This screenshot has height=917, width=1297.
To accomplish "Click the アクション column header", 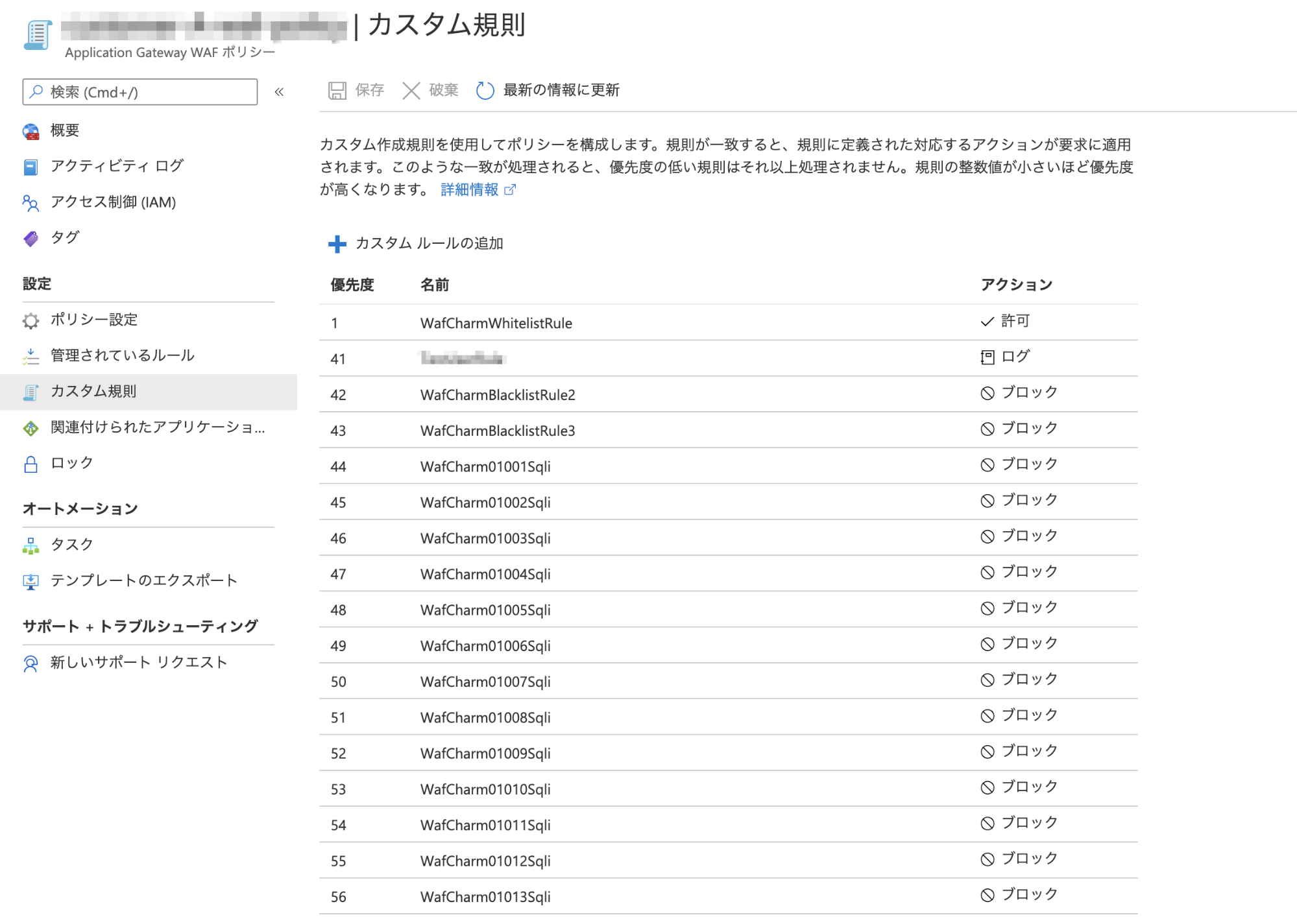I will [1016, 285].
